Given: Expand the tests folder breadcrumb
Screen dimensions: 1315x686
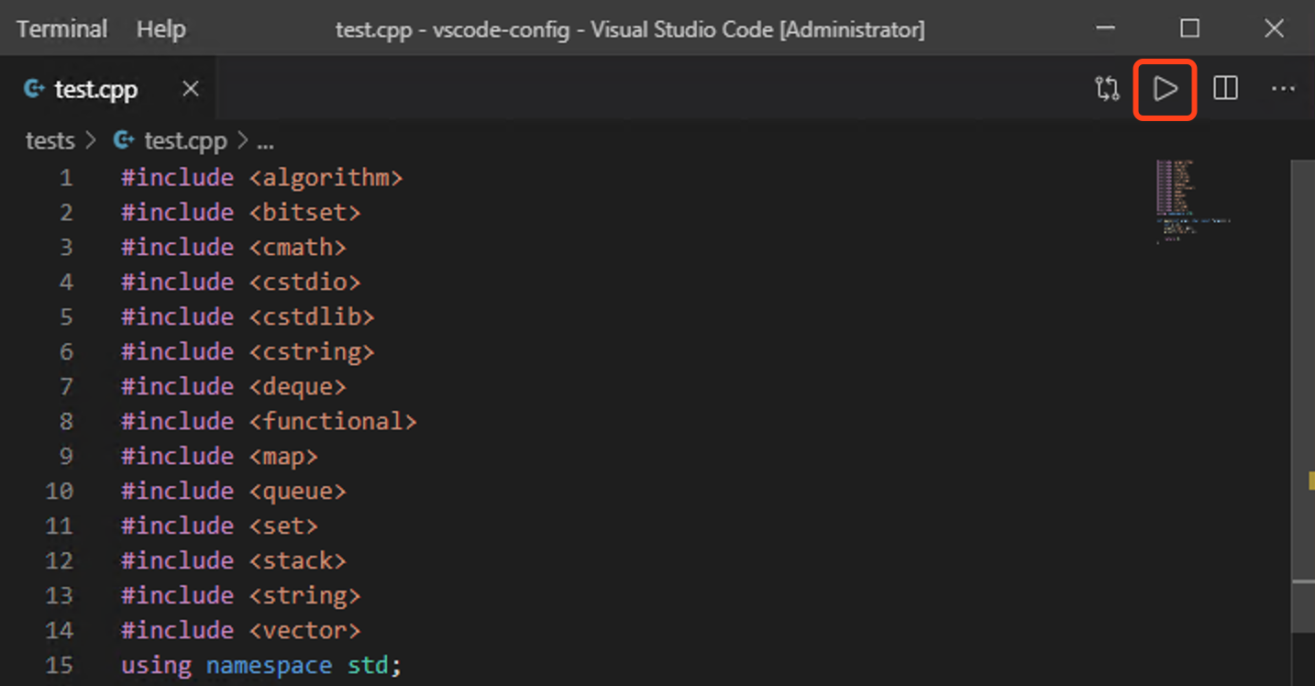Looking at the screenshot, I should click(x=50, y=141).
